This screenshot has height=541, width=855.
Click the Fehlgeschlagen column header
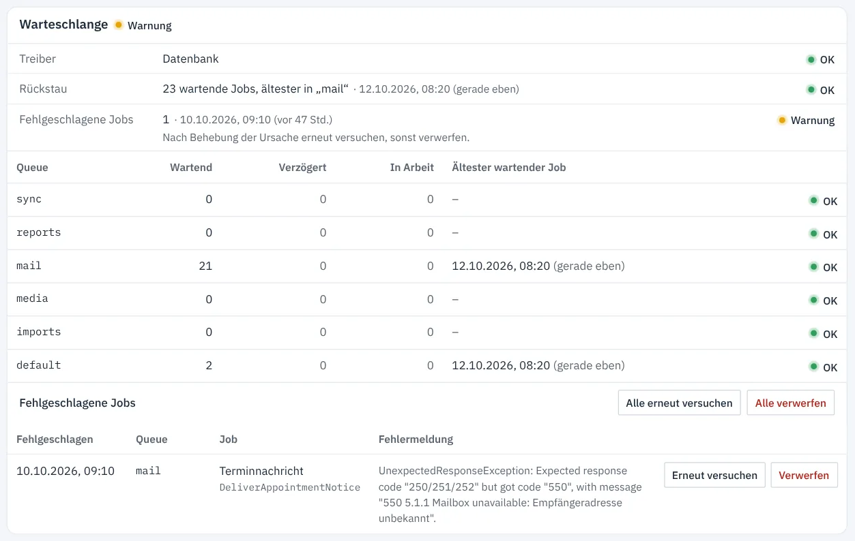(55, 439)
